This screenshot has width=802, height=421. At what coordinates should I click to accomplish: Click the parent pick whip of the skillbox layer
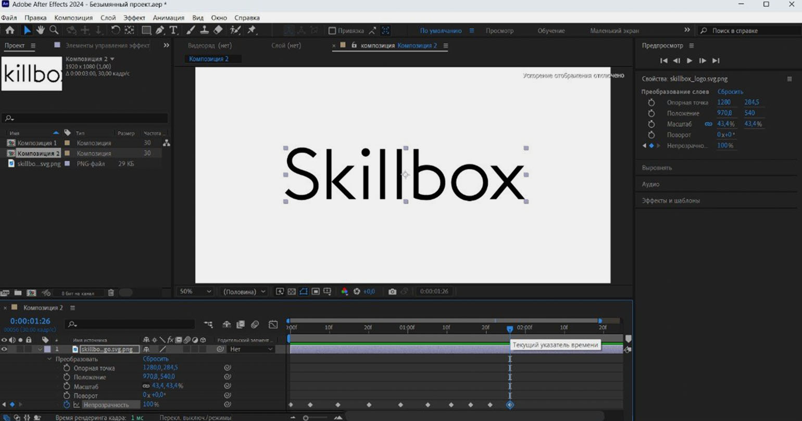220,349
